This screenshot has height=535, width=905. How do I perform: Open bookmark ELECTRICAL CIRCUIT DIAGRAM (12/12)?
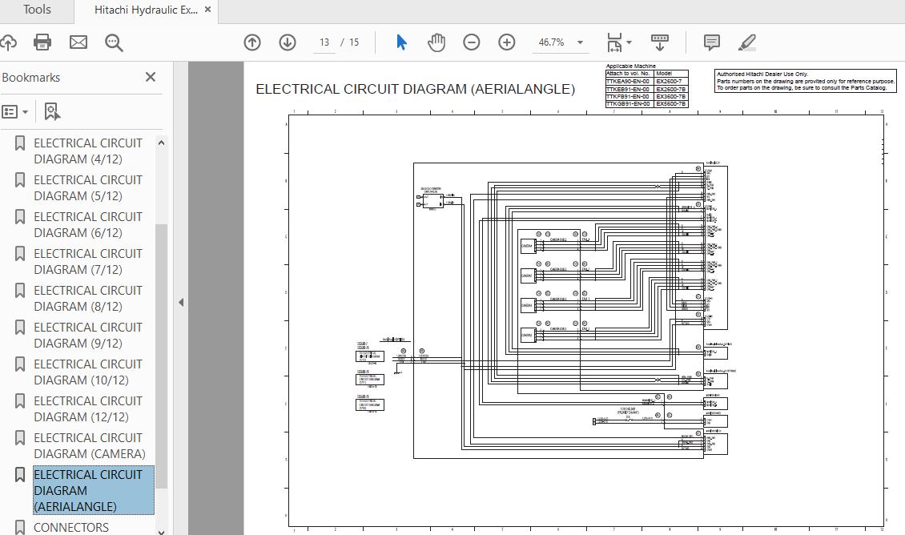point(88,409)
